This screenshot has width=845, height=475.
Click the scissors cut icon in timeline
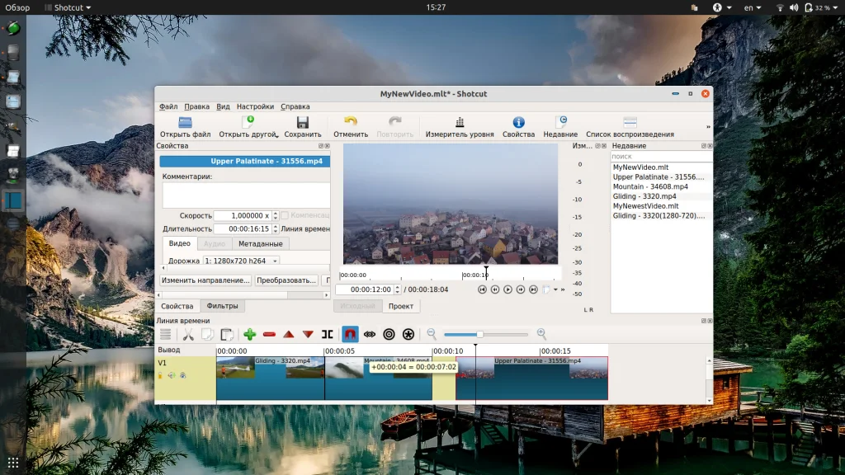pos(187,334)
